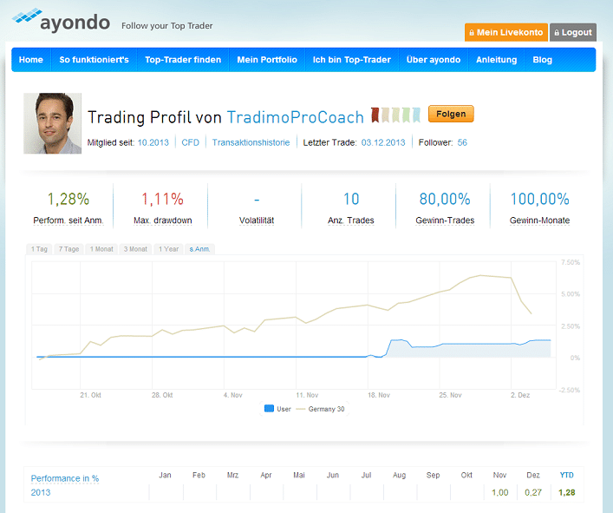The image size is (613, 513).
Task: Open the Transaktionshistorie link
Action: tap(251, 142)
